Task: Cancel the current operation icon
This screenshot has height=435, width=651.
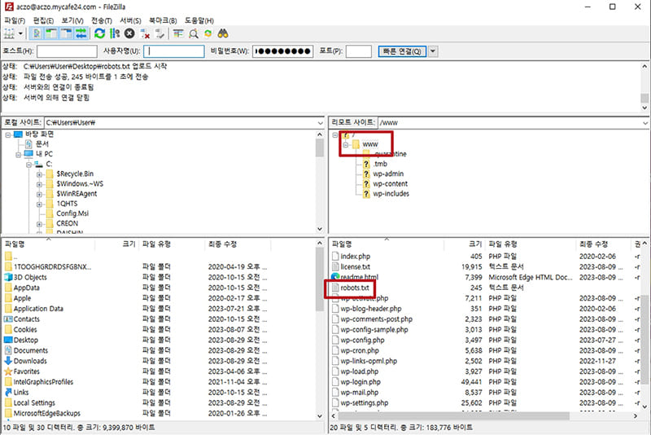Action: (129, 33)
